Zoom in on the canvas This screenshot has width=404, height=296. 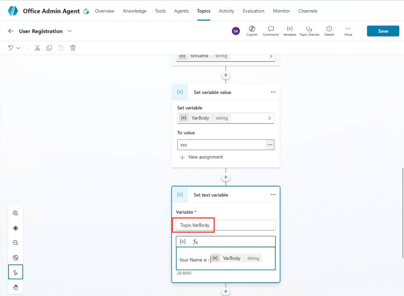[x=15, y=213]
